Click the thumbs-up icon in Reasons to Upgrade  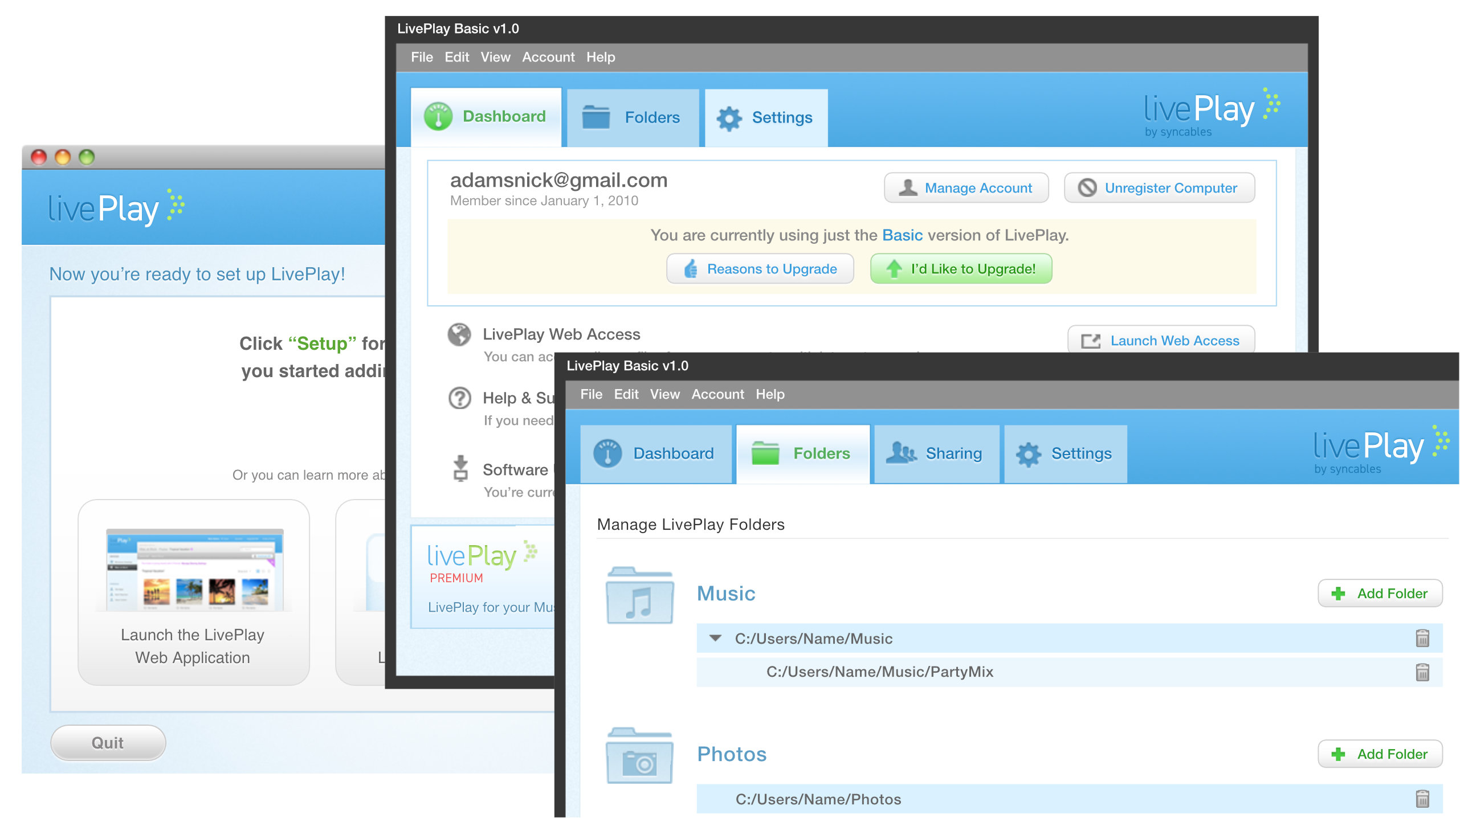690,269
